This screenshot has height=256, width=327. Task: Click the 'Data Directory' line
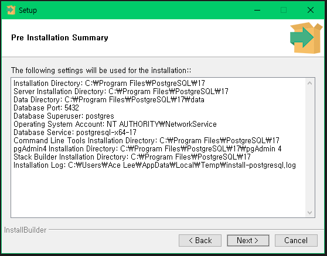(x=109, y=99)
